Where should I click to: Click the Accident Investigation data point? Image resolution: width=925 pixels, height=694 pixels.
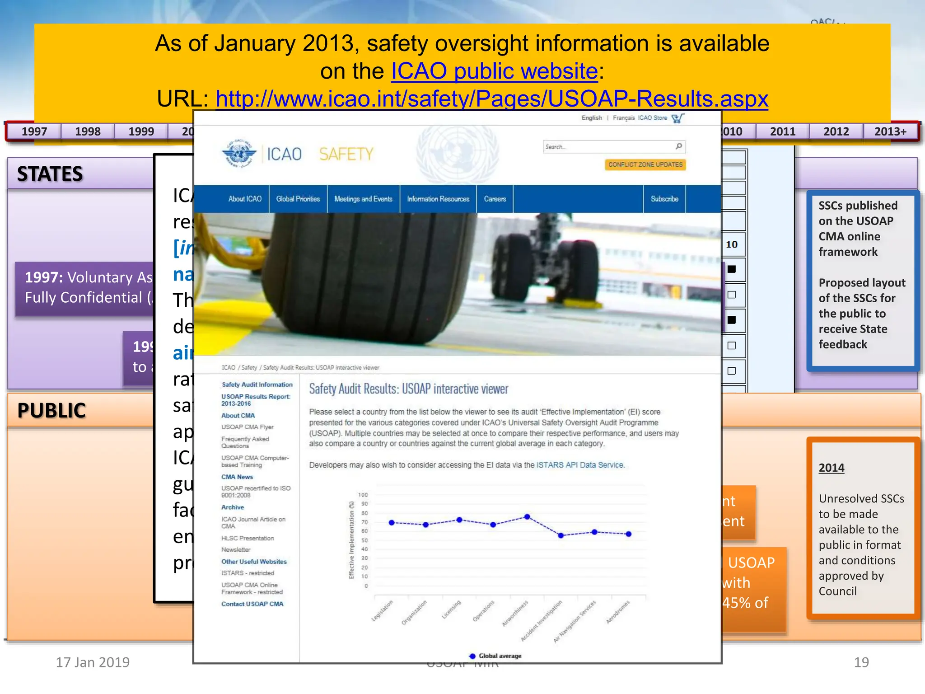(x=561, y=535)
